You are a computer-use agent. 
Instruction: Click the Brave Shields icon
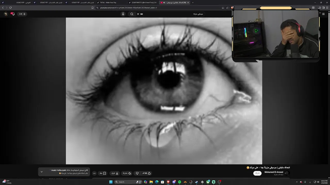pyautogui.click(x=232, y=8)
